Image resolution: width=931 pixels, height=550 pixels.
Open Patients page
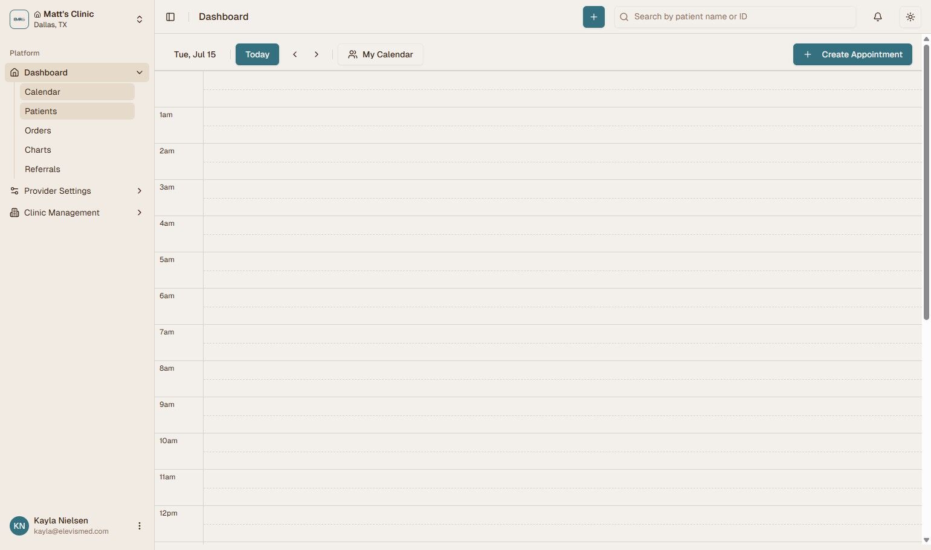pos(77,111)
